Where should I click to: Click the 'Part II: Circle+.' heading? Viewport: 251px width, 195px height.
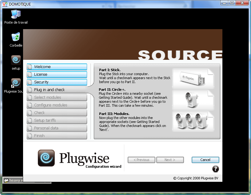click(112, 90)
